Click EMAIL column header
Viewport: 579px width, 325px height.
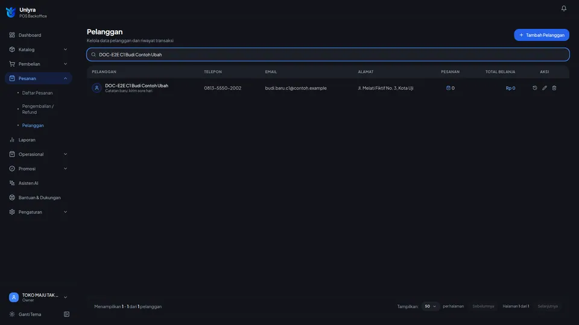pos(271,72)
